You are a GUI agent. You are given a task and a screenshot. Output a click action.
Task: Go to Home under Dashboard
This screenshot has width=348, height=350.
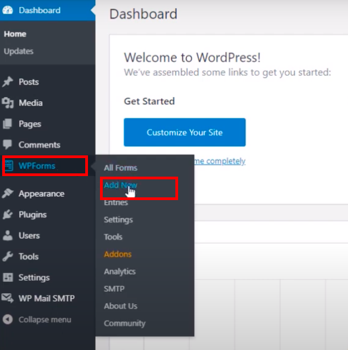[15, 34]
